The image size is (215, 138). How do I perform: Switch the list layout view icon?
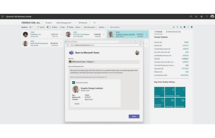coord(181,27)
